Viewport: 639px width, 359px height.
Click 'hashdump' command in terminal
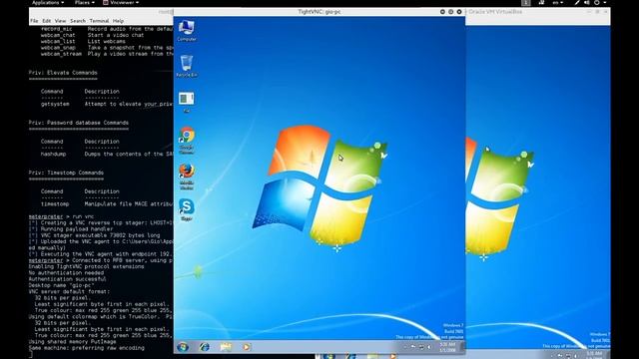pyautogui.click(x=53, y=155)
